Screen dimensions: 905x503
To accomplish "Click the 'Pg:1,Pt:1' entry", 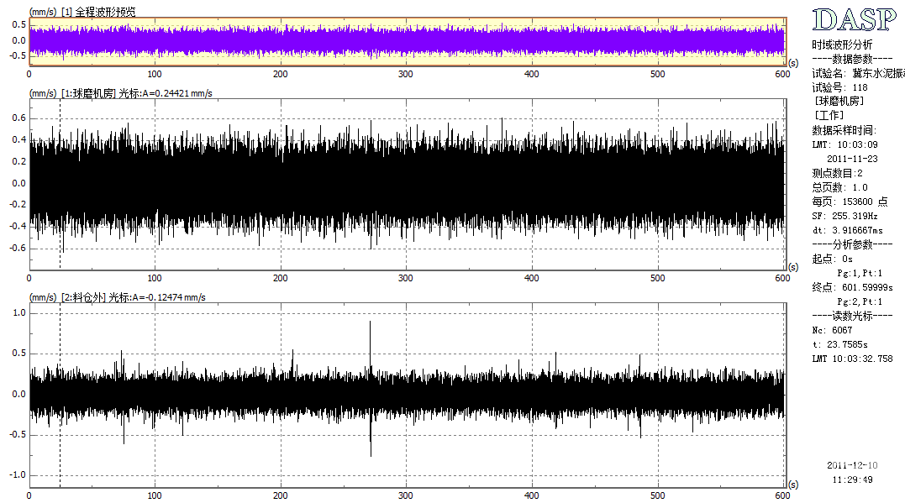I will [x=860, y=273].
